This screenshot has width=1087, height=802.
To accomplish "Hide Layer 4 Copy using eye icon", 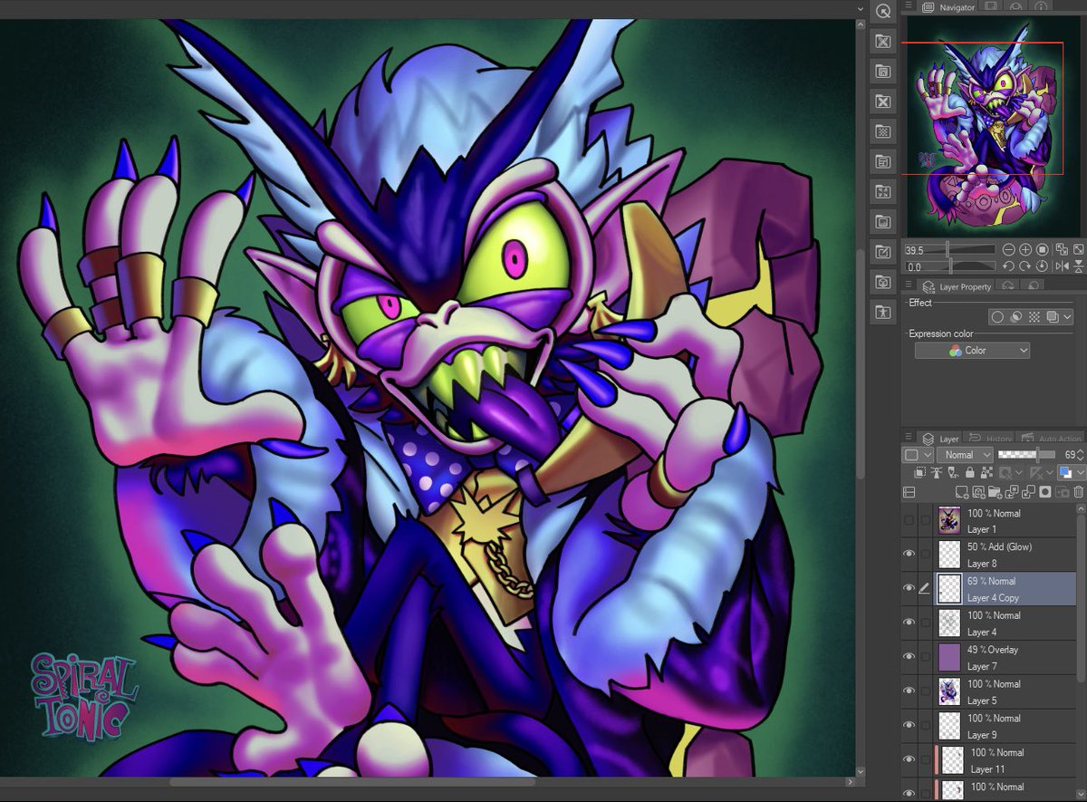I will [x=909, y=588].
